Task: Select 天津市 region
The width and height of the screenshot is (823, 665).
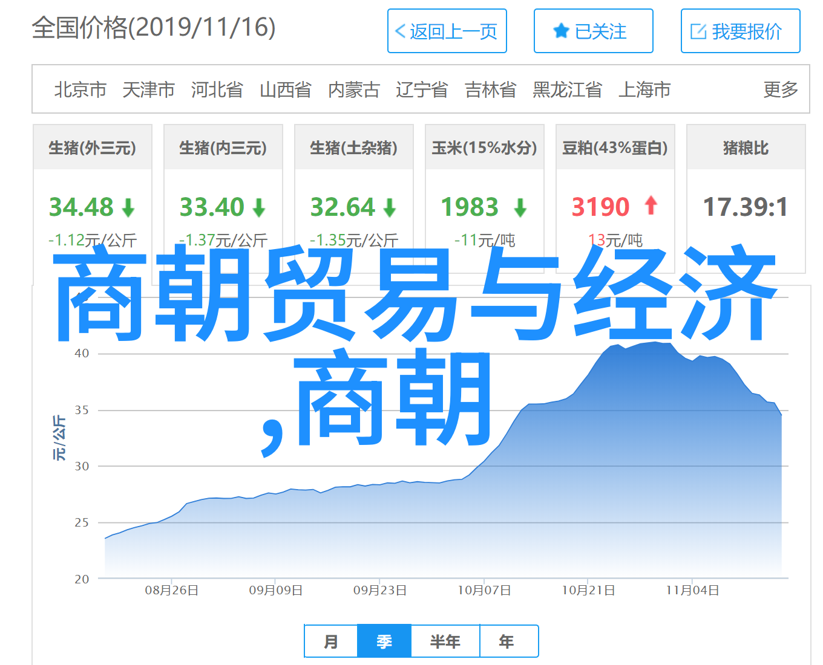Action: tap(149, 89)
